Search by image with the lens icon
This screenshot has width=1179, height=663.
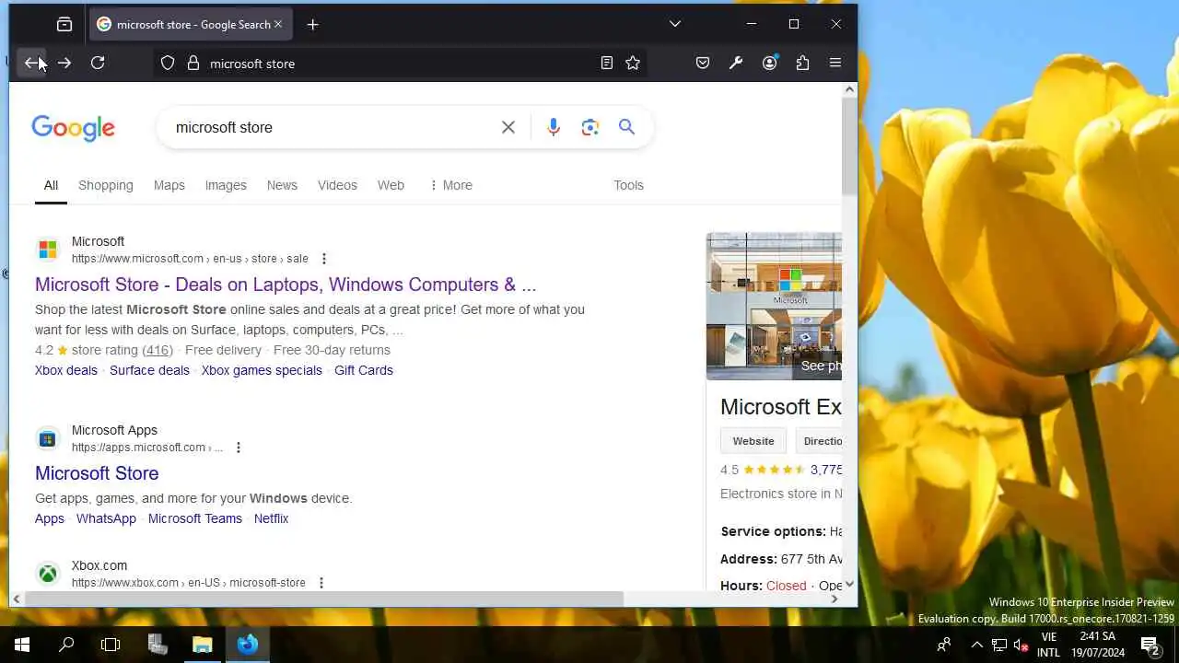590,127
